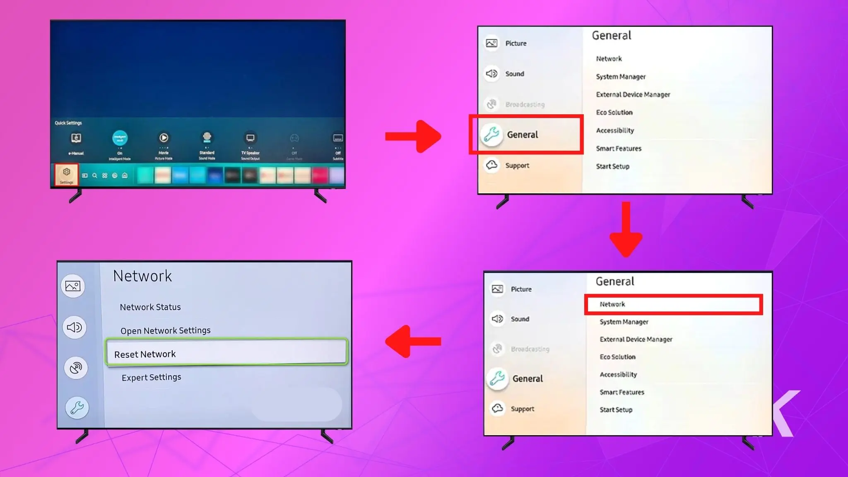Screen dimensions: 848x477
Task: Select the antenna/signal icon in sidebar
Action: point(75,368)
